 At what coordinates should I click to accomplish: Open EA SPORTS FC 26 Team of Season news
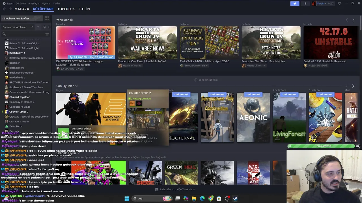pyautogui.click(x=85, y=43)
